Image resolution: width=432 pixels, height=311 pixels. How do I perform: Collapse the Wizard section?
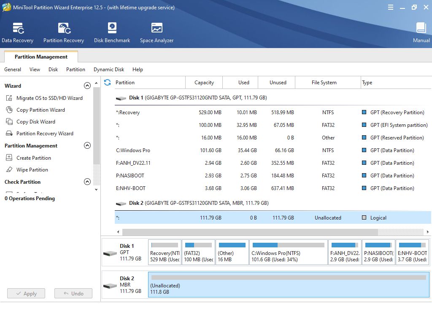[87, 86]
